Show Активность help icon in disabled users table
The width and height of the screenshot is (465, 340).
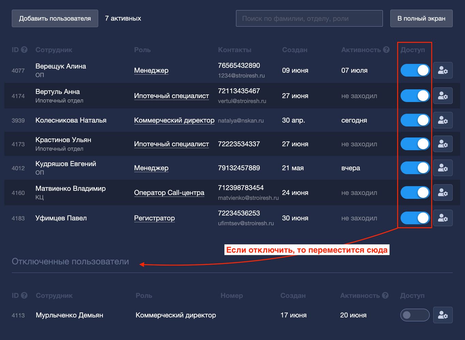click(x=385, y=295)
